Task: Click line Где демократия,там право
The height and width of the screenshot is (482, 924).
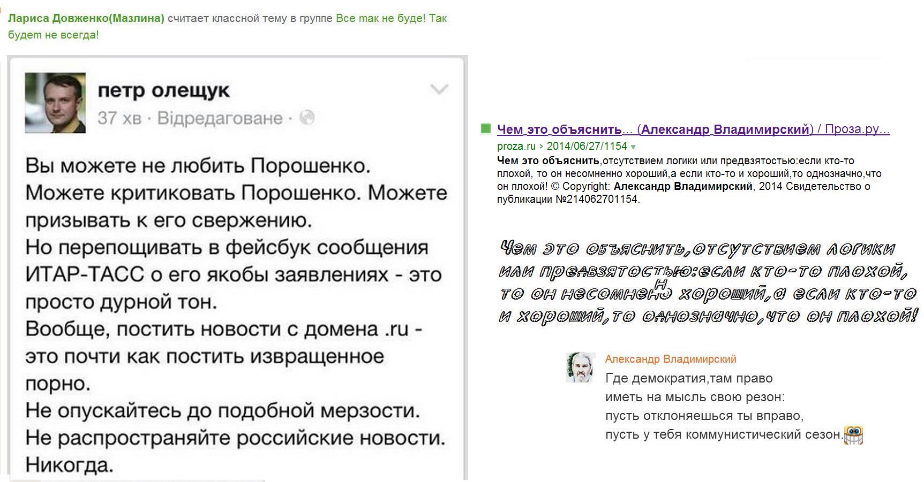Action: click(x=689, y=378)
